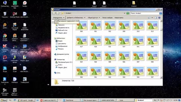Select Рабочий стол in navigation pane
Image resolution: width=181 pixels, height=102 pixels.
61,30
